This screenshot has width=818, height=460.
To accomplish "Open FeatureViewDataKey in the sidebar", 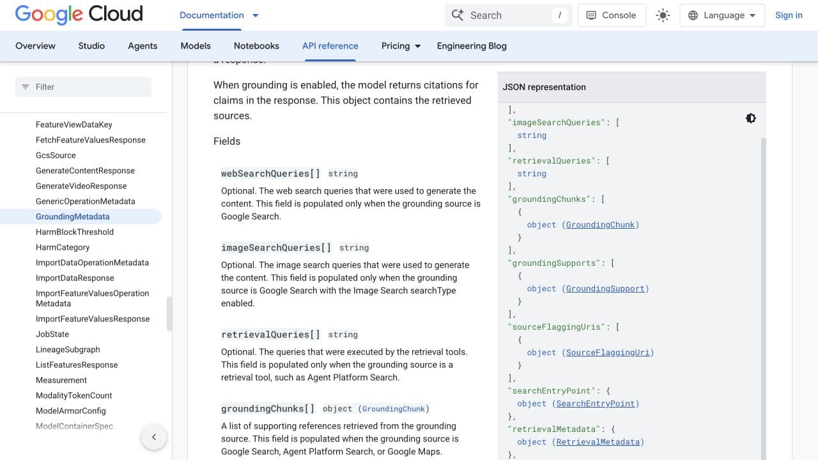I will [74, 125].
